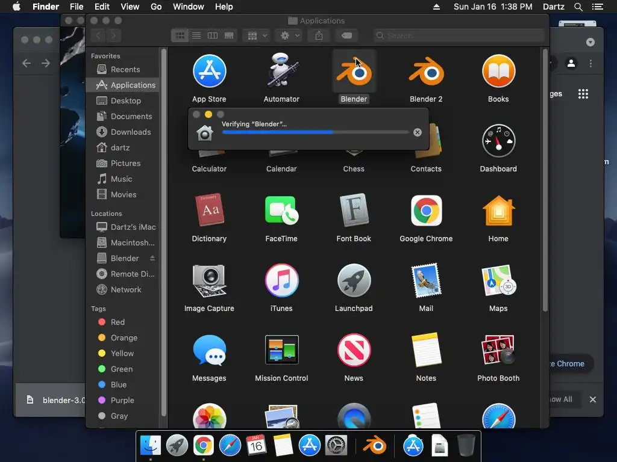This screenshot has height=462, width=617.
Task: Open the File menu
Action: pyautogui.click(x=77, y=7)
